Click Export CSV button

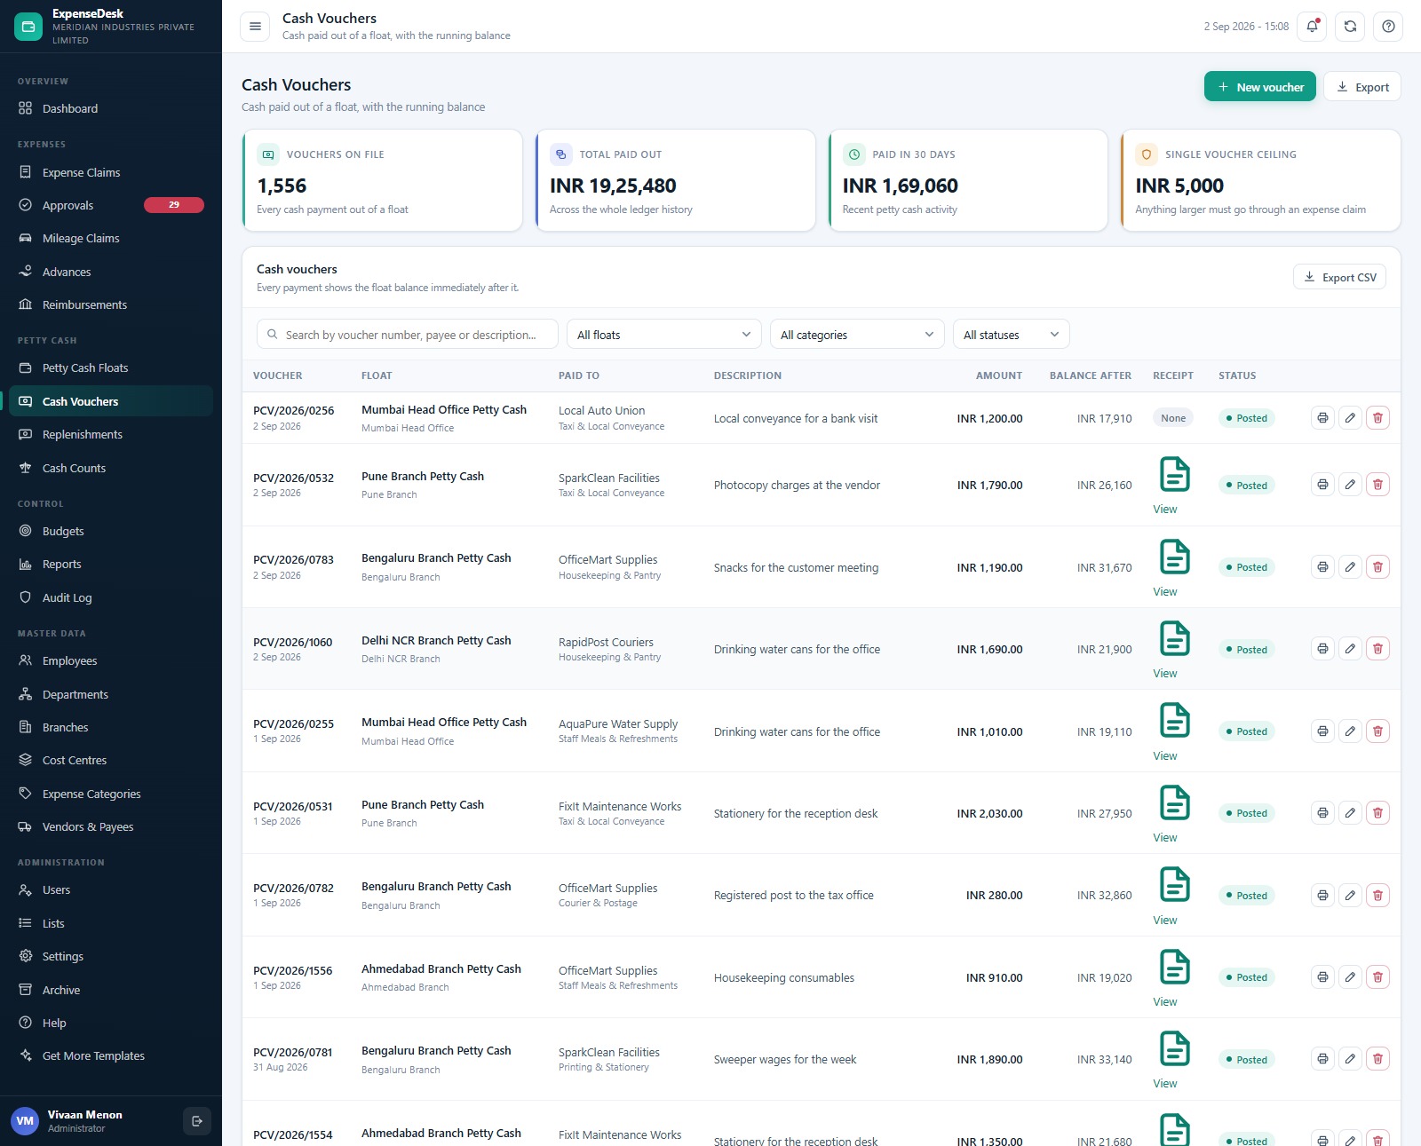[1339, 277]
